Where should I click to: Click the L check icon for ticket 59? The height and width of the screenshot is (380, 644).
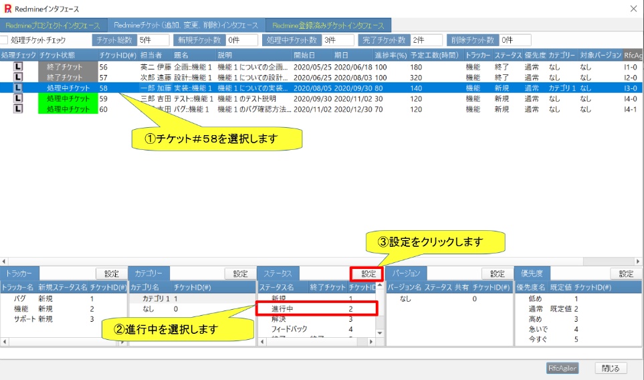[18, 98]
